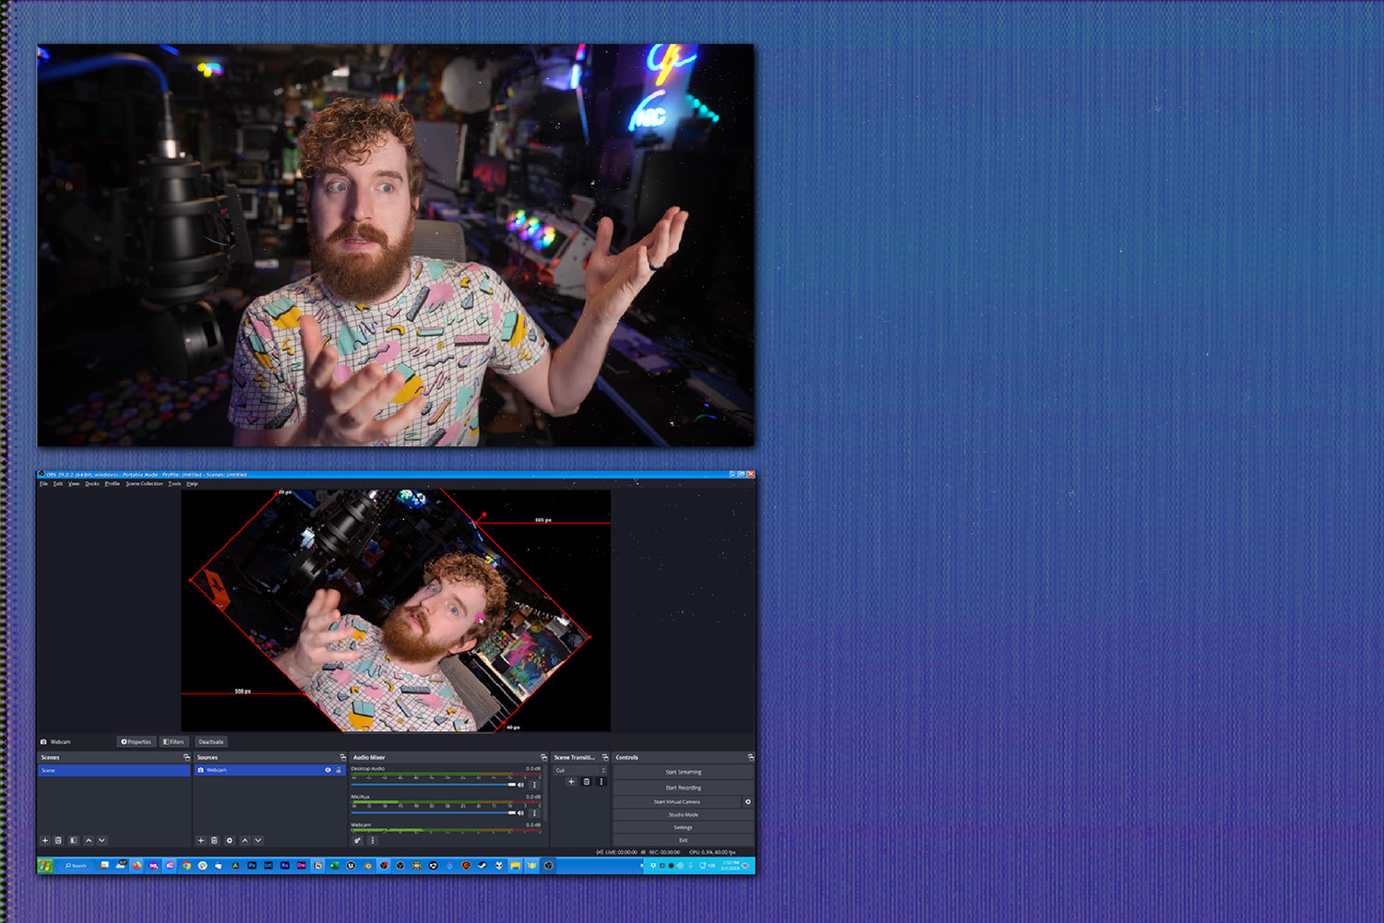Hide the Webcam source with eye icon
Screen dimensions: 1384x923
tap(328, 770)
